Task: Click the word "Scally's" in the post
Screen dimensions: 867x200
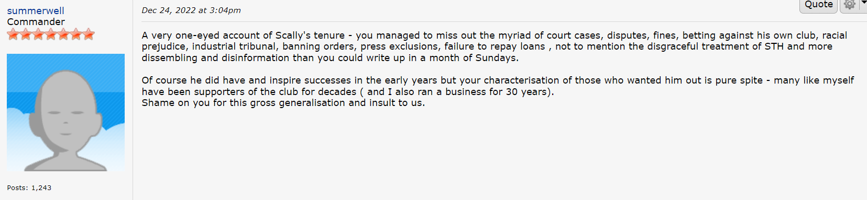Action: [293, 36]
